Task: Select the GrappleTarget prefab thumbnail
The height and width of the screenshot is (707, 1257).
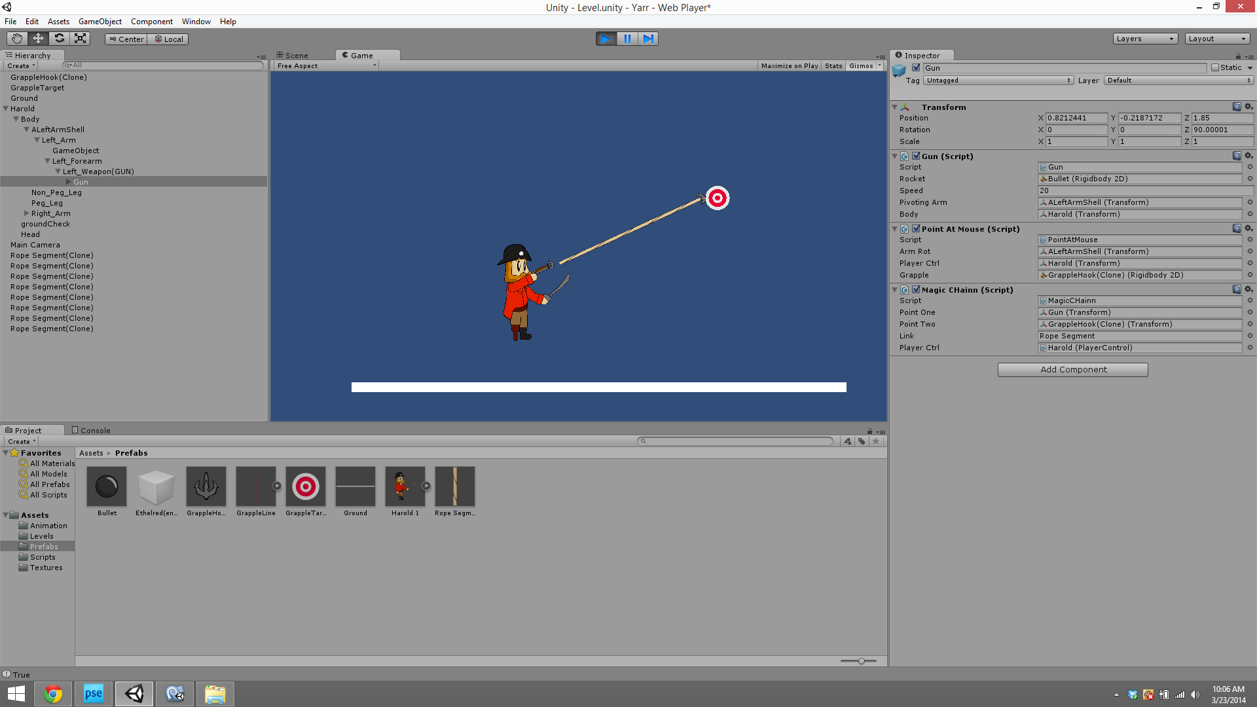Action: 305,486
